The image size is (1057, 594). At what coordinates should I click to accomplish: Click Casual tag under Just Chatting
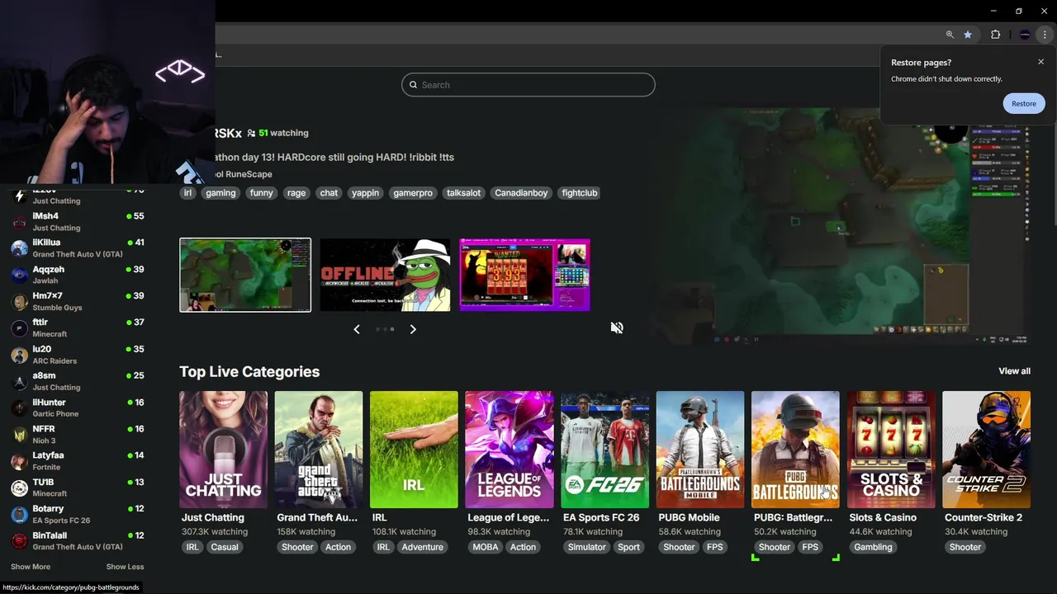[x=225, y=547]
